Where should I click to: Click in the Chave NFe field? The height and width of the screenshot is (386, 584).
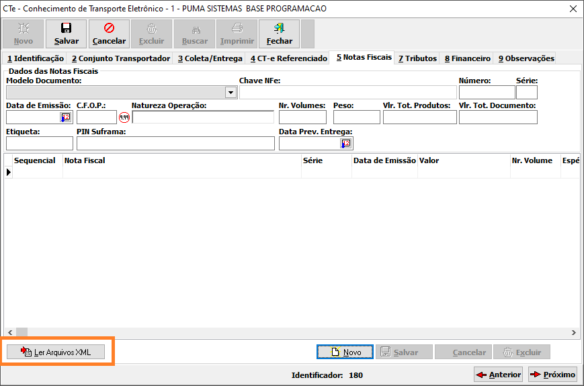click(x=347, y=93)
